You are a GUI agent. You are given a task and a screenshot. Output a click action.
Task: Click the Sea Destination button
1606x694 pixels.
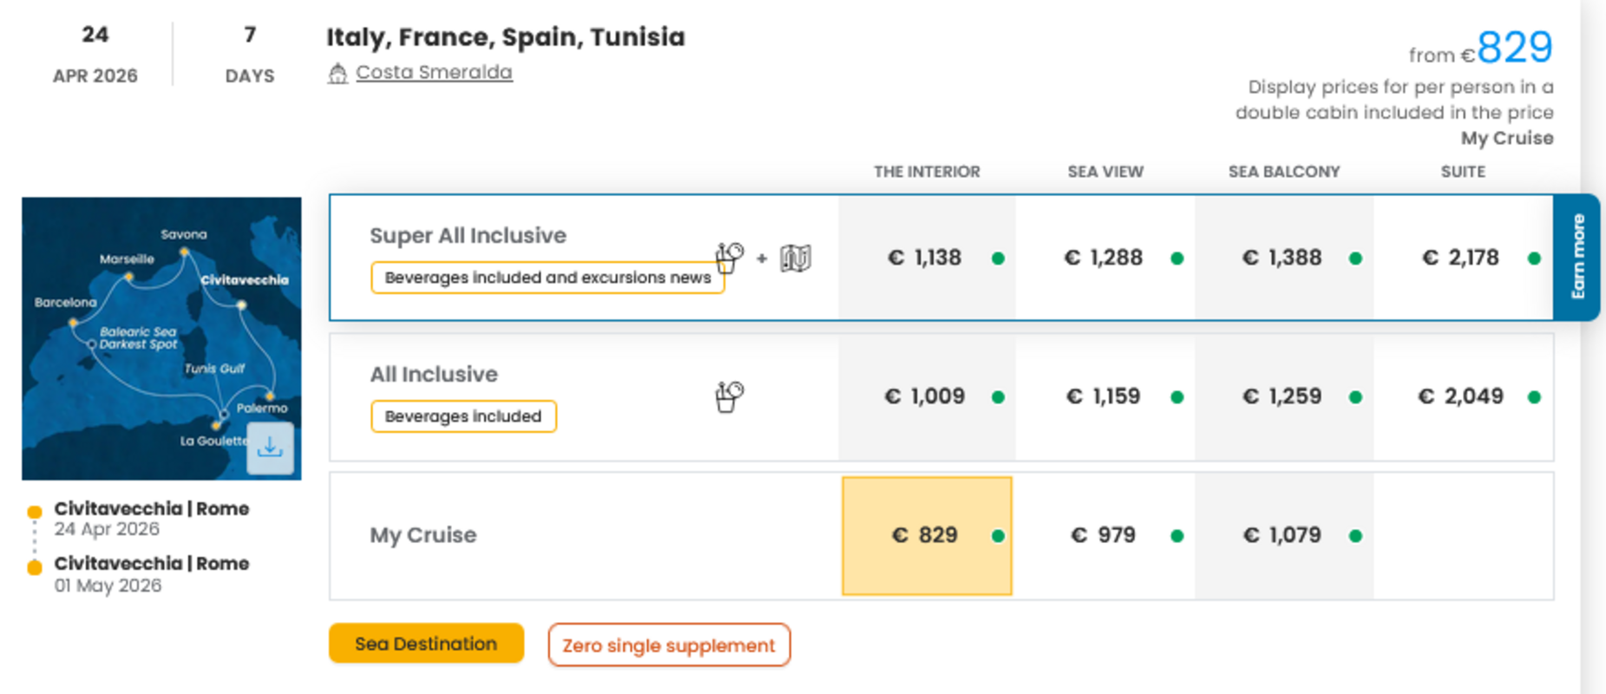point(426,644)
